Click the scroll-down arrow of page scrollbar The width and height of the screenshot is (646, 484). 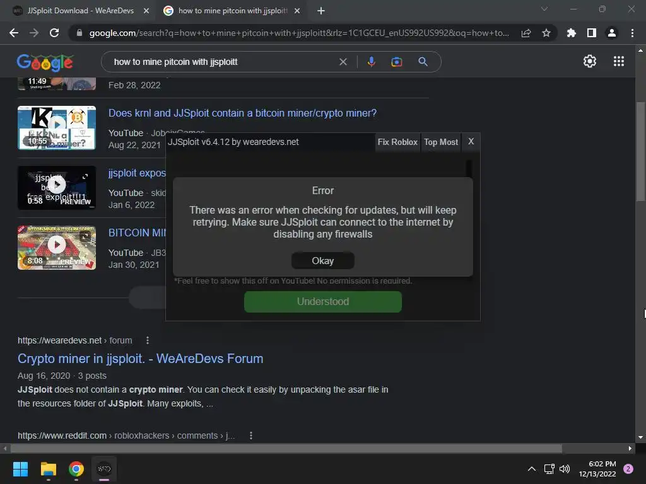640,437
